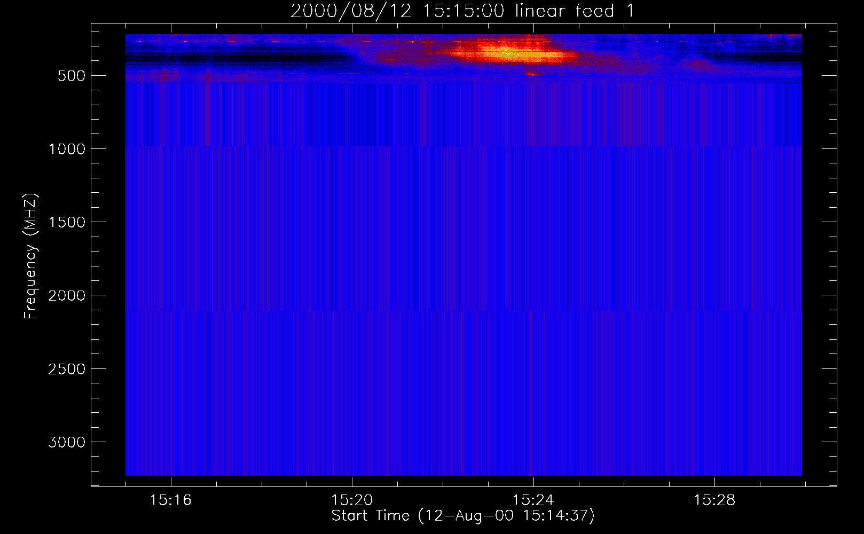
Task: Click the 15:24 time tick label
Action: 533,500
